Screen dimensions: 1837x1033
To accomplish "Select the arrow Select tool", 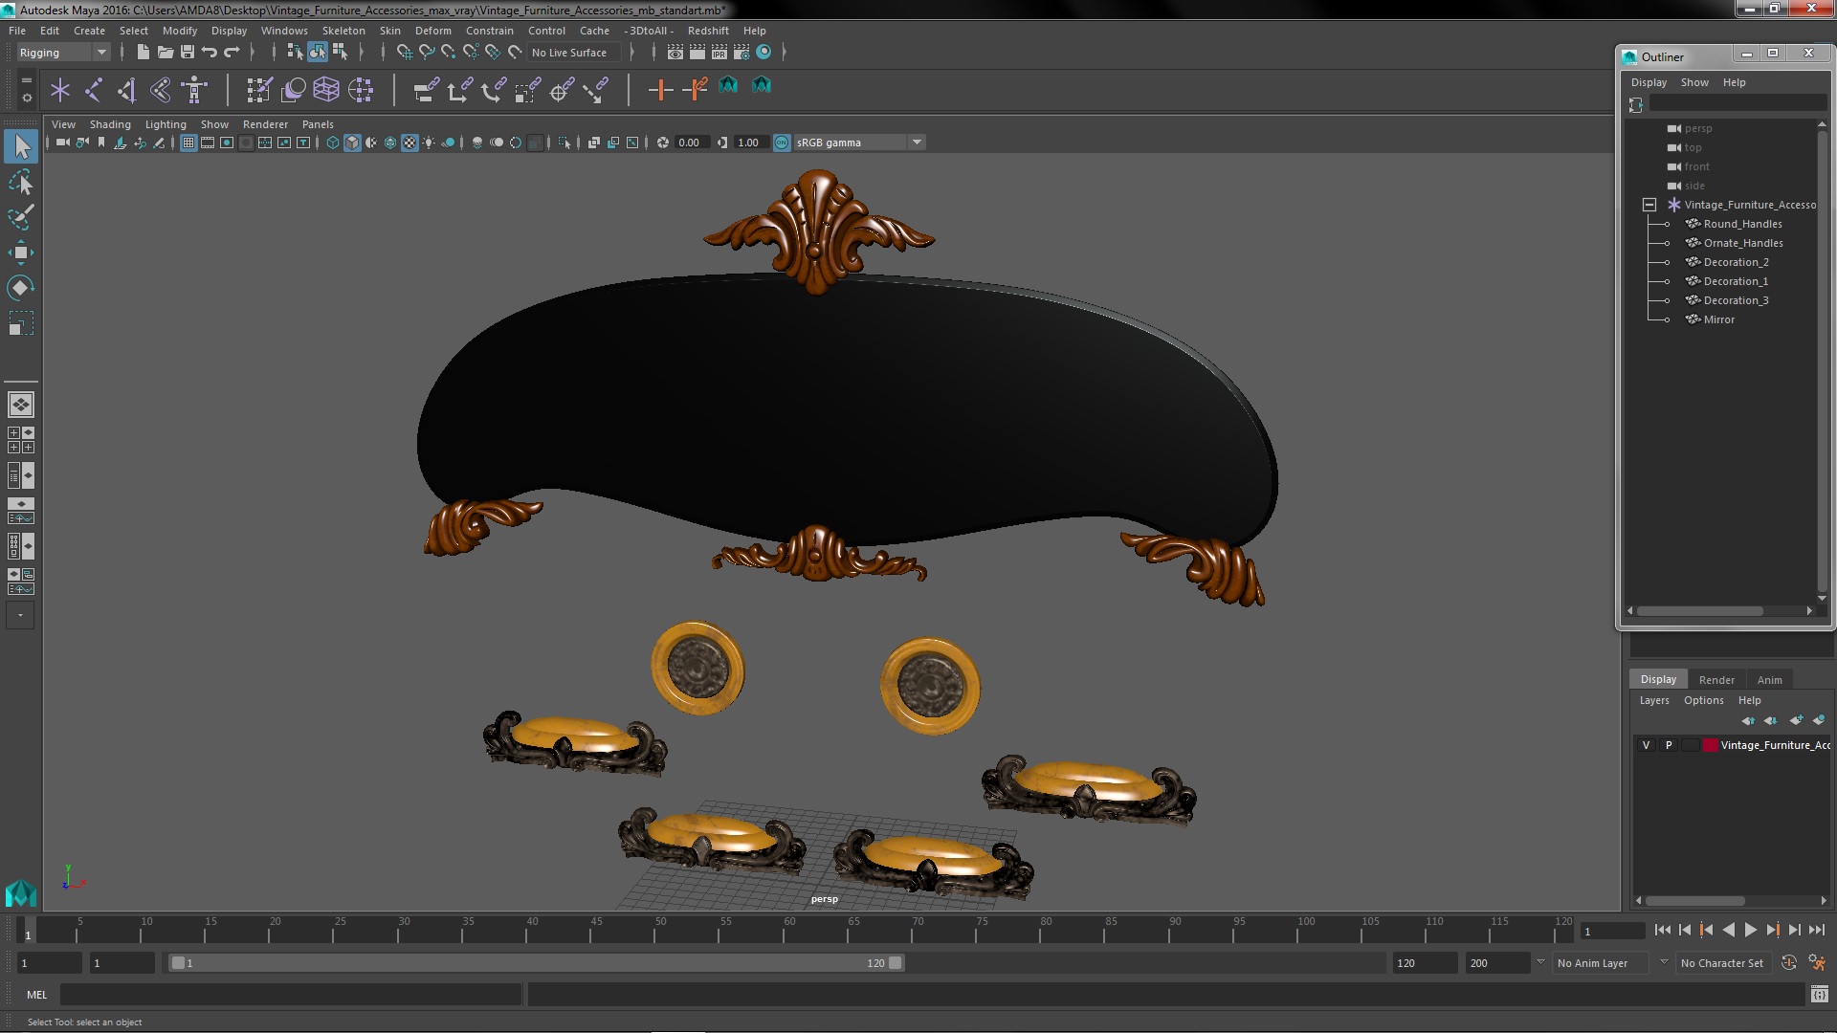I will pos(21,146).
